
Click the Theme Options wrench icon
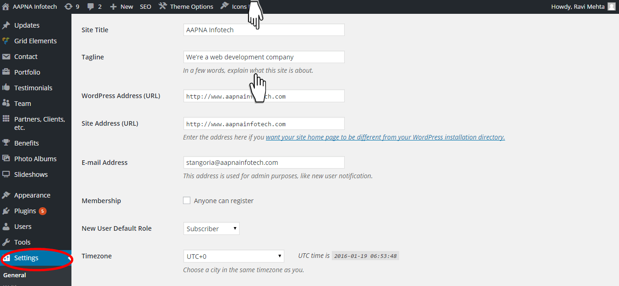tap(162, 6)
